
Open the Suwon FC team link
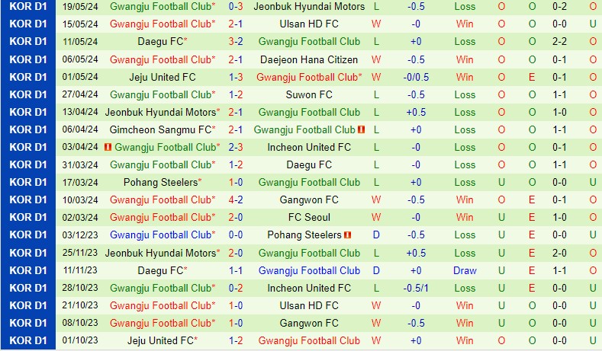point(309,95)
